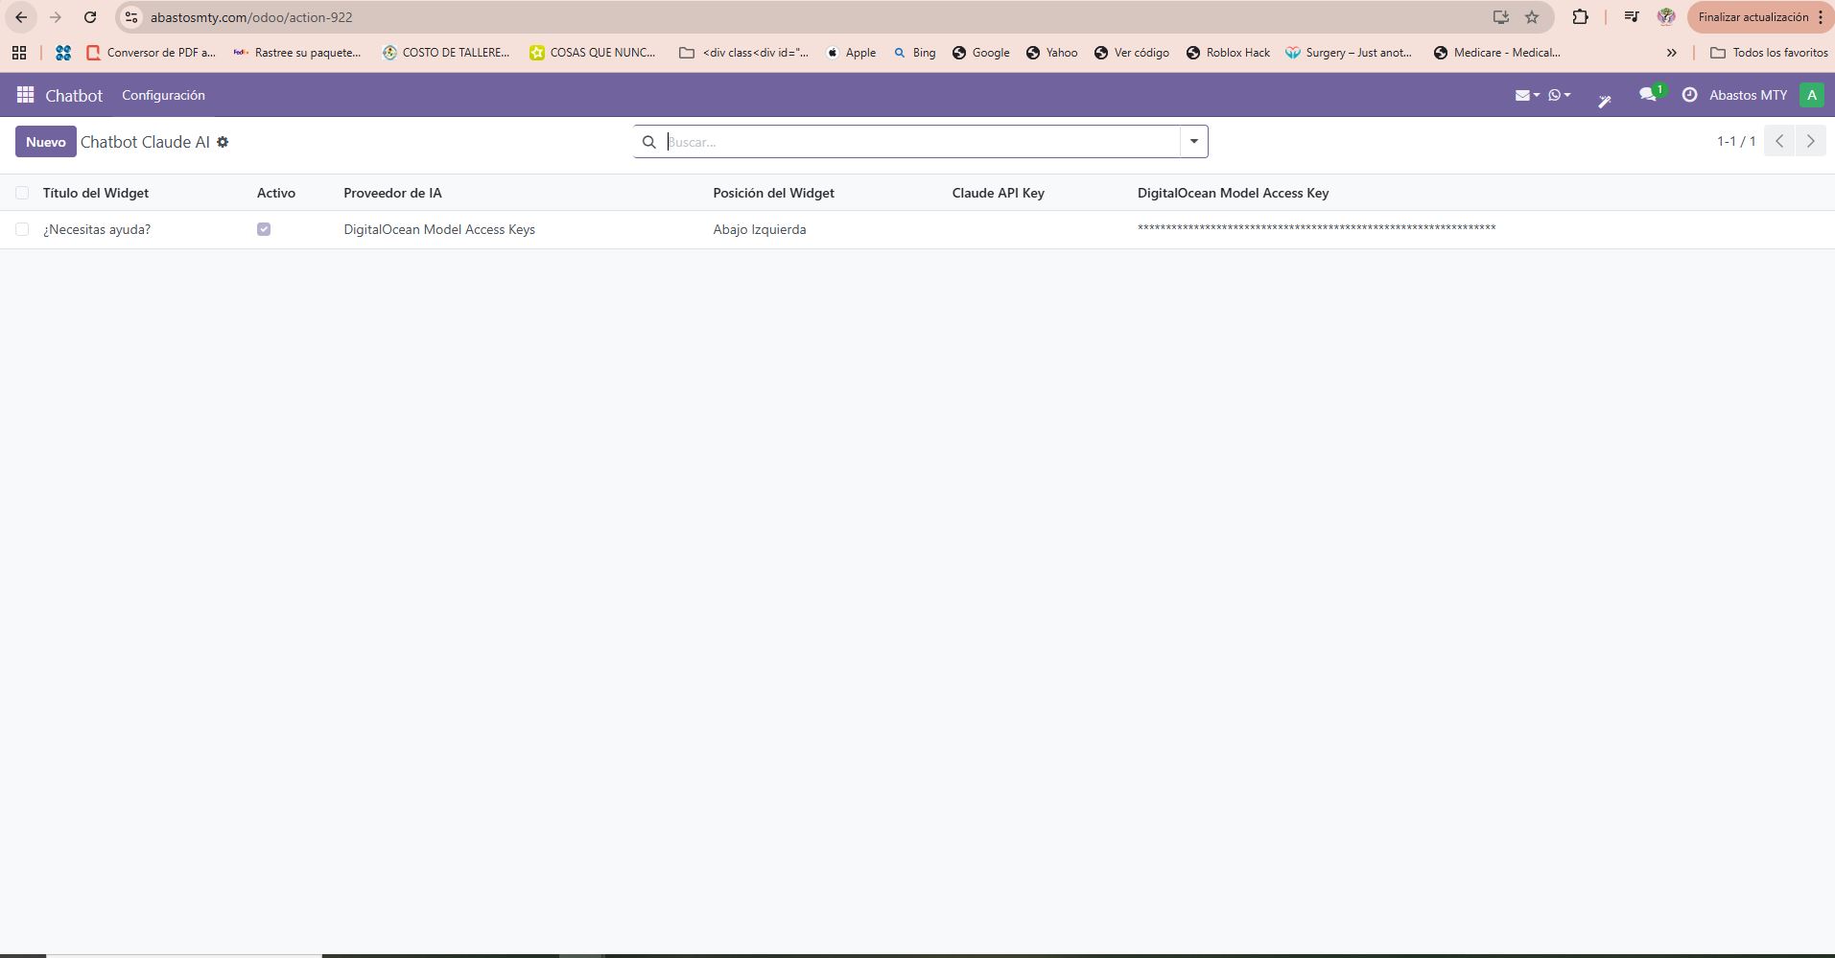Open activities via the clock icon
The height and width of the screenshot is (958, 1835).
[x=1689, y=95]
